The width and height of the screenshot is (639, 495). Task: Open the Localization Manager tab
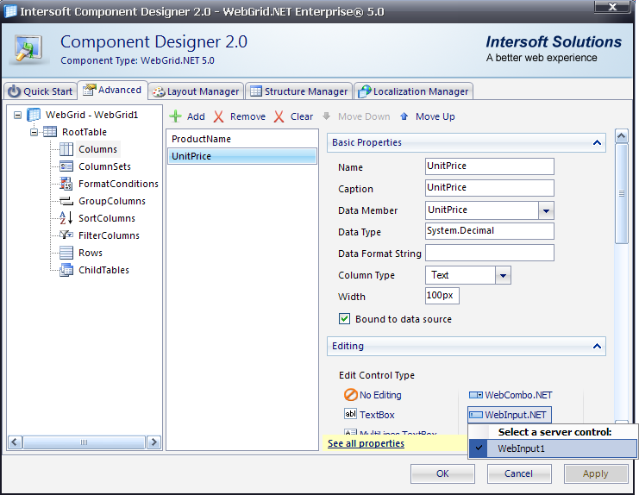point(413,91)
